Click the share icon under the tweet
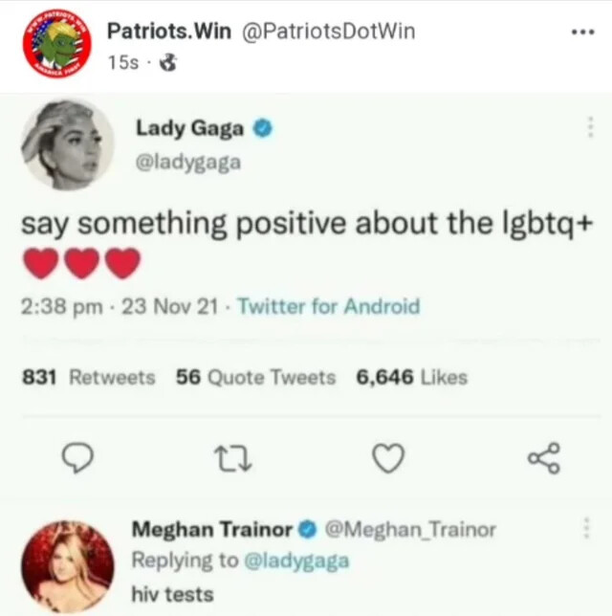The image size is (612, 616). tap(544, 458)
